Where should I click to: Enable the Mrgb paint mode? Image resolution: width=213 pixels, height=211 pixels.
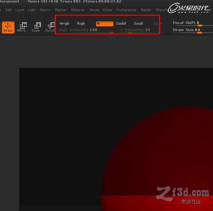(64, 23)
